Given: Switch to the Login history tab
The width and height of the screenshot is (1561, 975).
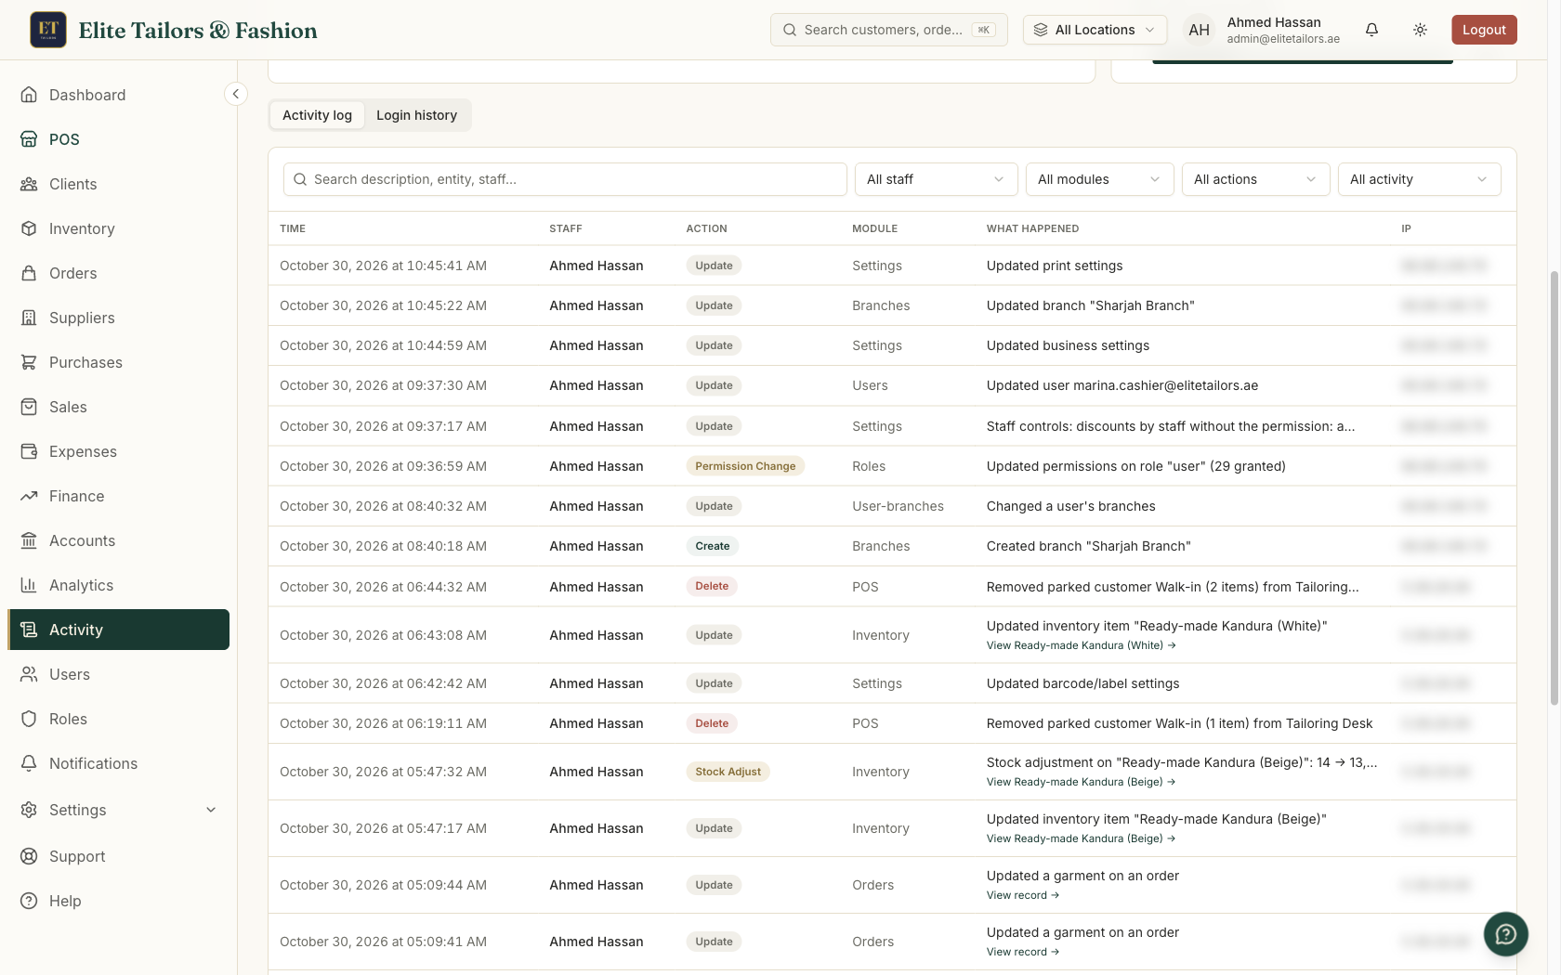Looking at the screenshot, I should point(416,115).
